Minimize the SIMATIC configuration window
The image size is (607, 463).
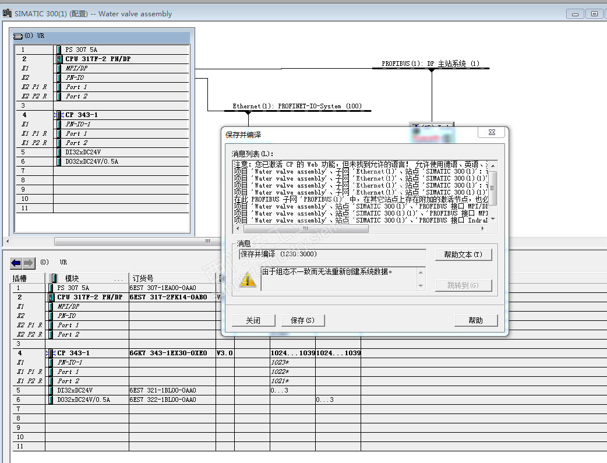(576, 14)
